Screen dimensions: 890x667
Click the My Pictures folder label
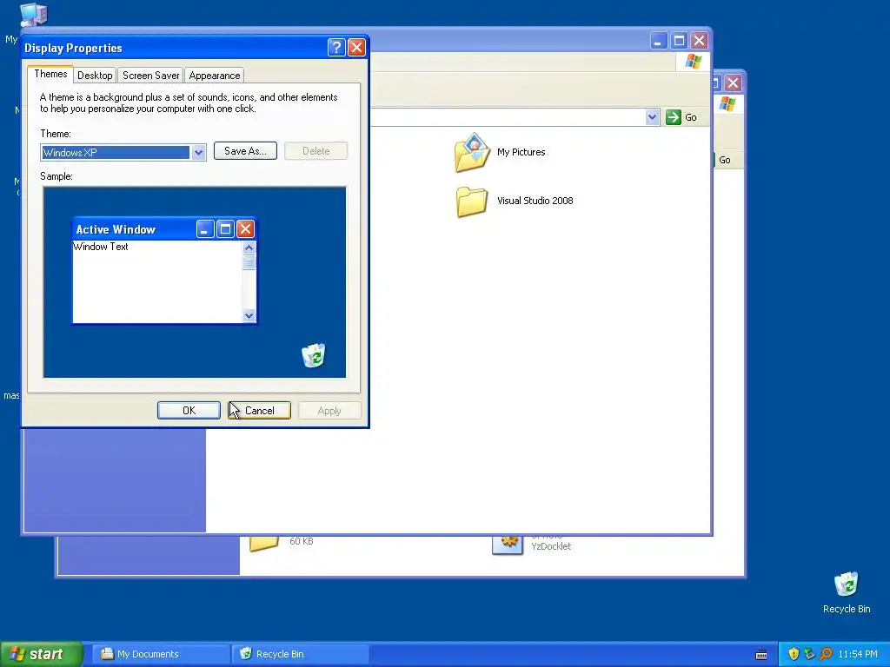tap(521, 152)
